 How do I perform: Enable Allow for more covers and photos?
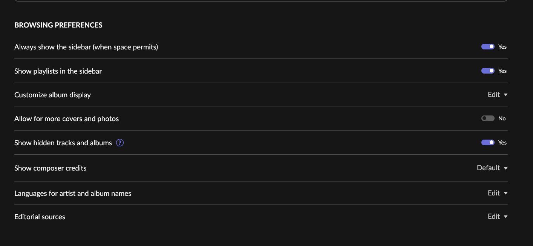(488, 118)
